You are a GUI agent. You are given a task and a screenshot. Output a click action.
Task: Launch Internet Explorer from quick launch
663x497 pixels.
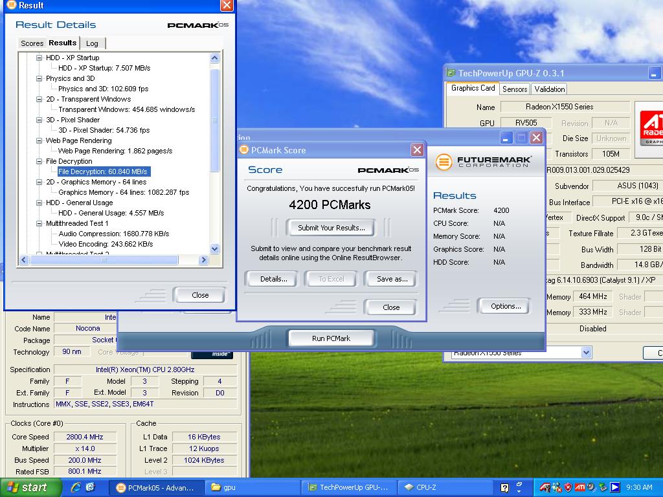coord(76,487)
